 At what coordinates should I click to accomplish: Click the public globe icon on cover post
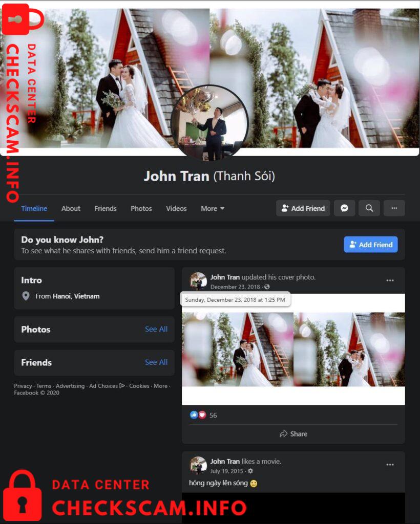pos(267,287)
